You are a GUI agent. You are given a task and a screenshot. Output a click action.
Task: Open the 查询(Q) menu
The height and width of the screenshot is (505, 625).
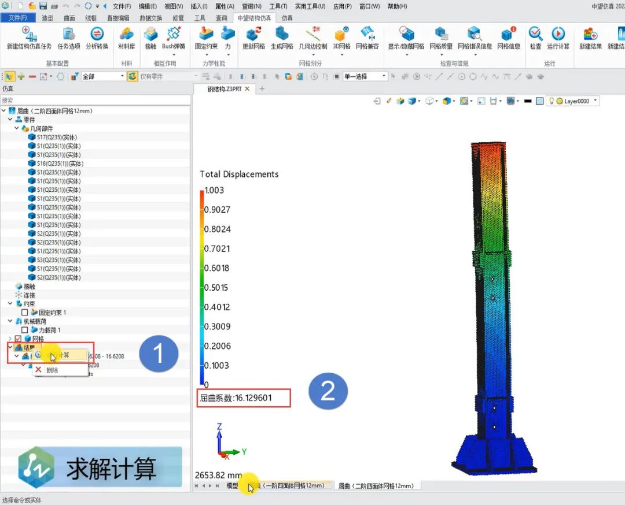[251, 6]
